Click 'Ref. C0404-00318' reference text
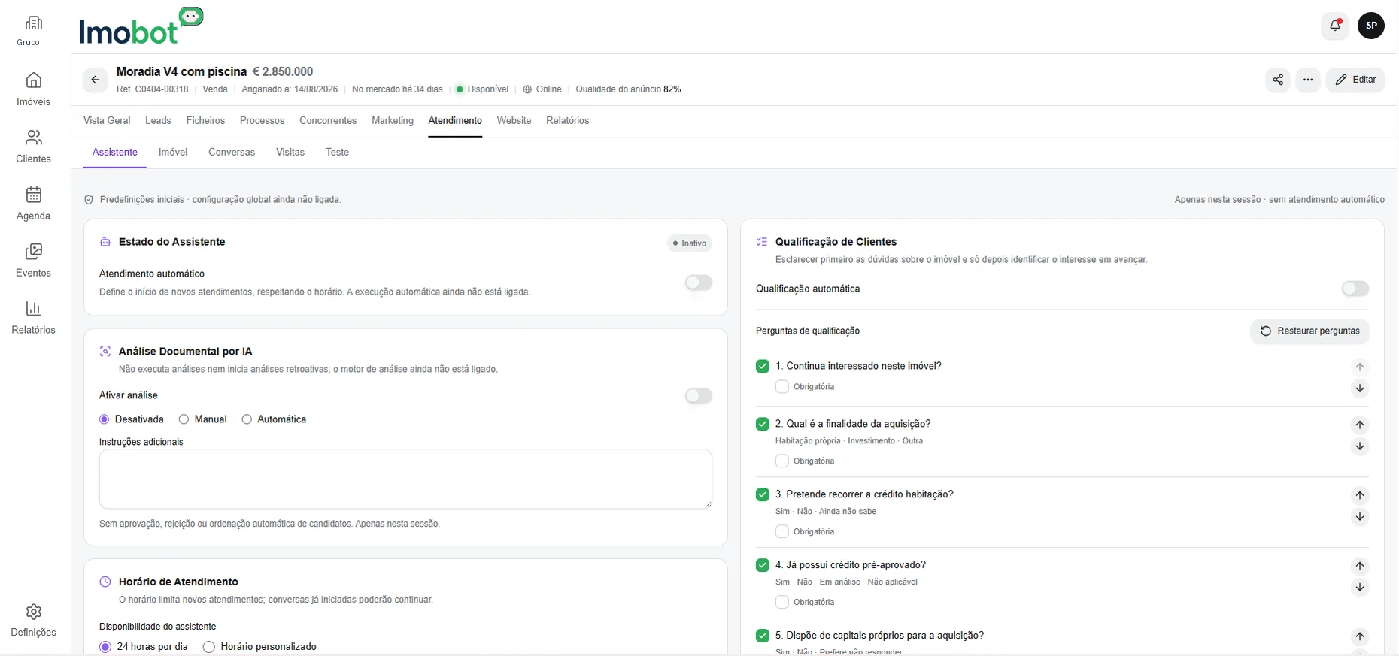Image resolution: width=1399 pixels, height=656 pixels. (x=153, y=89)
